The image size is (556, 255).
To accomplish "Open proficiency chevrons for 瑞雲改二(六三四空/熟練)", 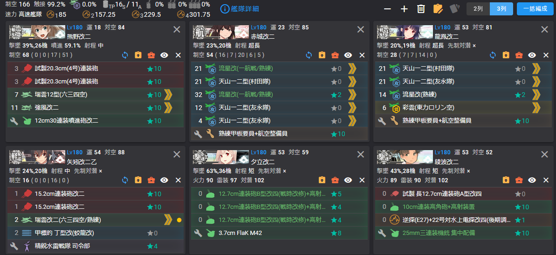I will pyautogui.click(x=168, y=220).
